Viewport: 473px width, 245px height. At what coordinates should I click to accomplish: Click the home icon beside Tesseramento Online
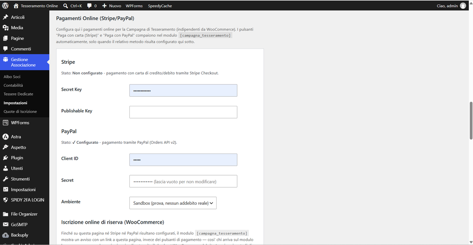click(16, 6)
